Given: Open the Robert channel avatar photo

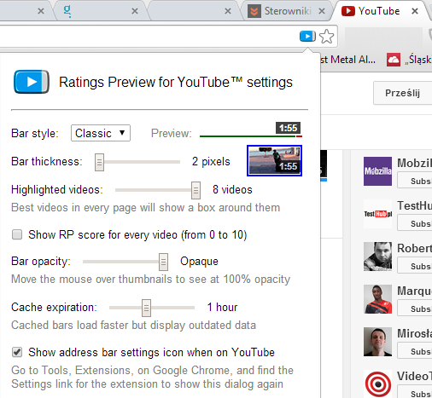Looking at the screenshot, I should (x=377, y=257).
